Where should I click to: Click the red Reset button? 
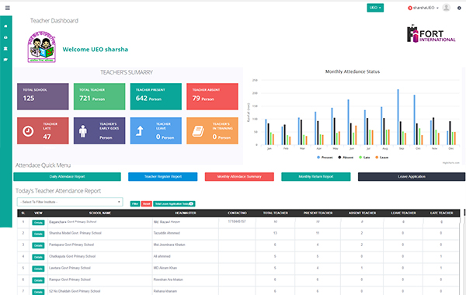tap(147, 204)
